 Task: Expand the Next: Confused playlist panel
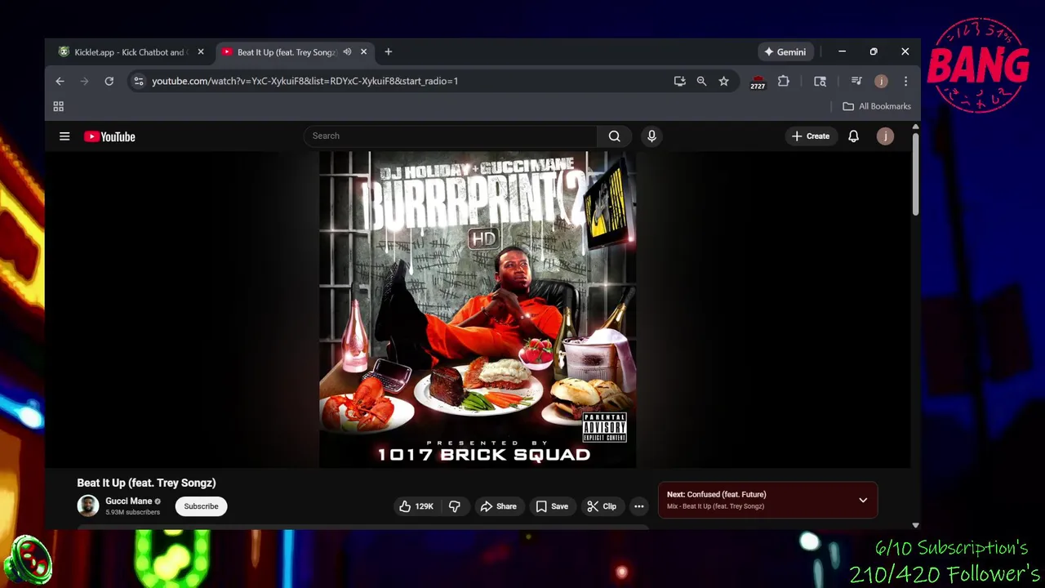tap(863, 500)
